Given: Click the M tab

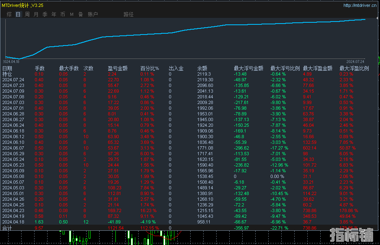Looking at the screenshot, I should [x=72, y=14].
